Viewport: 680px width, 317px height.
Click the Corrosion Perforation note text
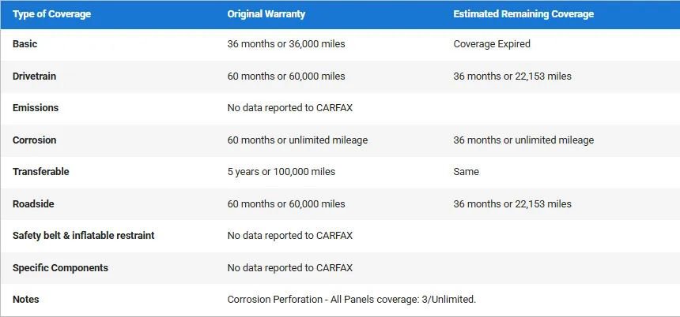(x=351, y=300)
